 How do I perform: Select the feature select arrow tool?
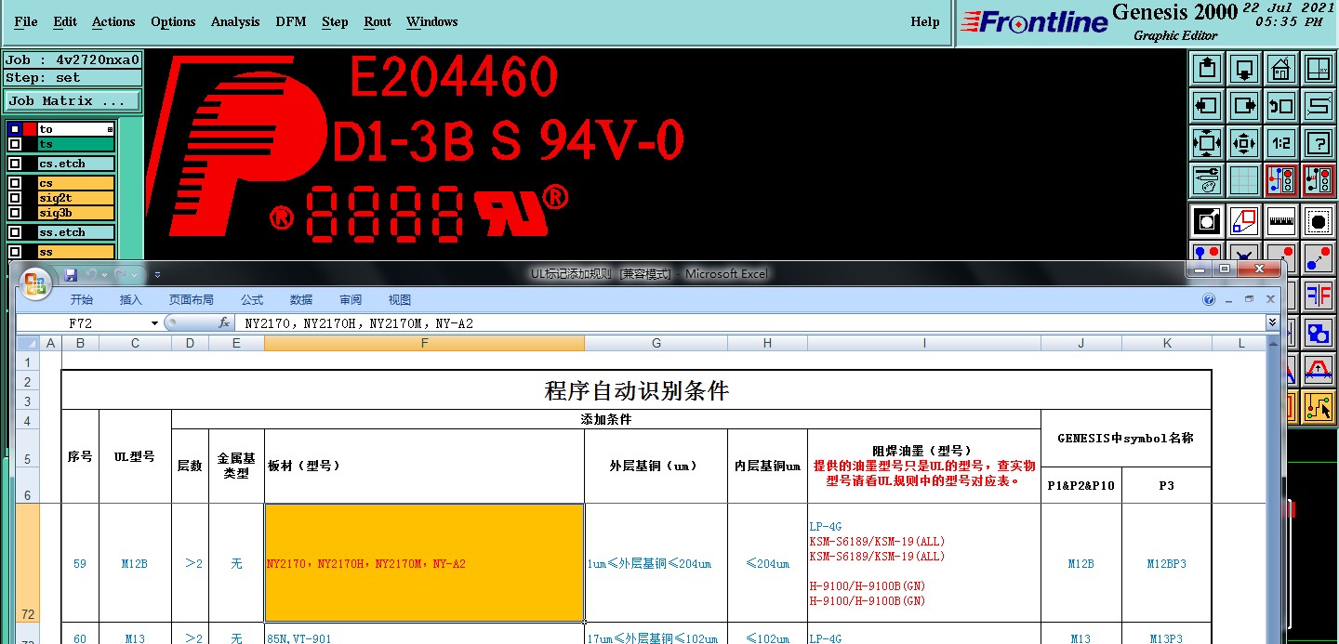pyautogui.click(x=1206, y=220)
